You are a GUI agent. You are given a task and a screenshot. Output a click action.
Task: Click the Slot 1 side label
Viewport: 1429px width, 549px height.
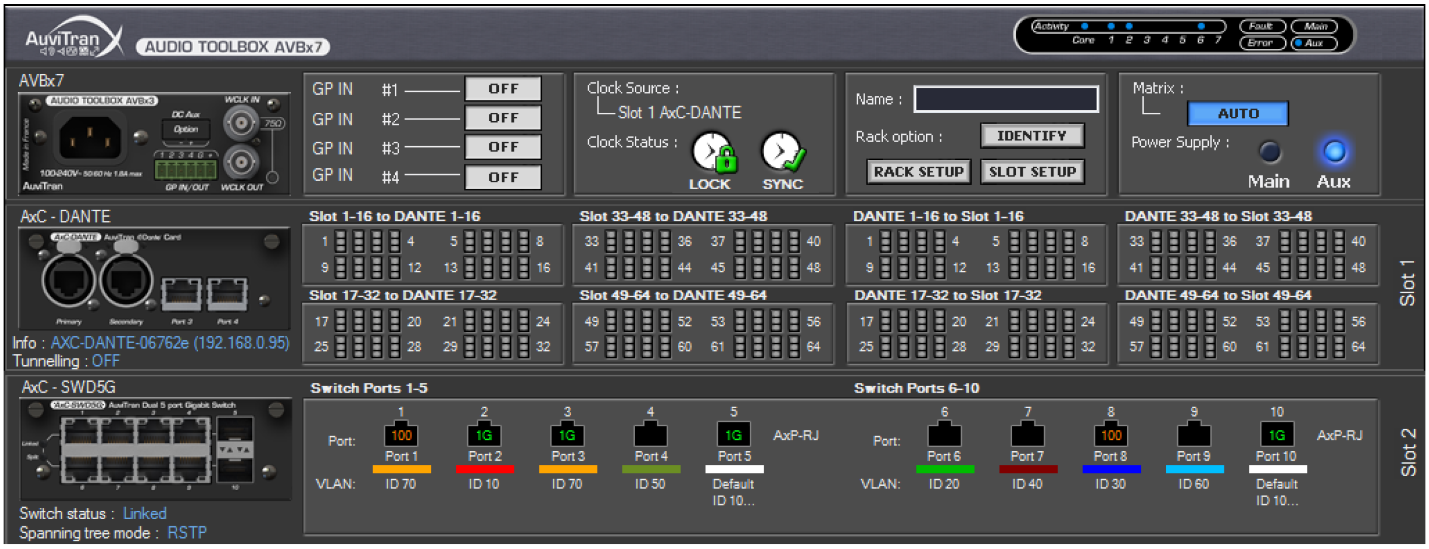[x=1408, y=283]
